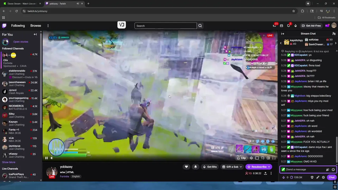Open the Chrome extensions puzzle menu

[303, 11]
